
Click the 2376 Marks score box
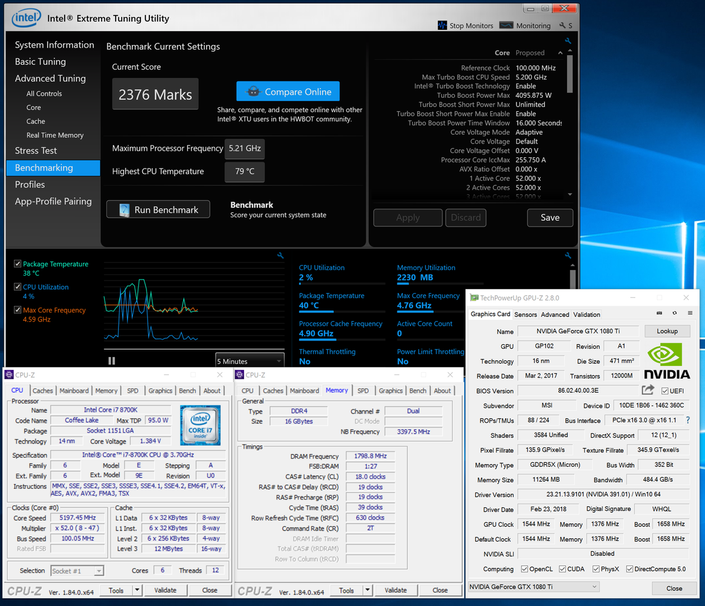pyautogui.click(x=155, y=94)
